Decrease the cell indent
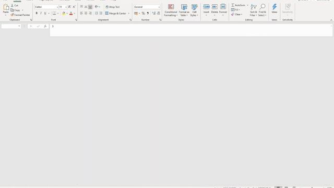The image size is (334, 188). coord(96,13)
